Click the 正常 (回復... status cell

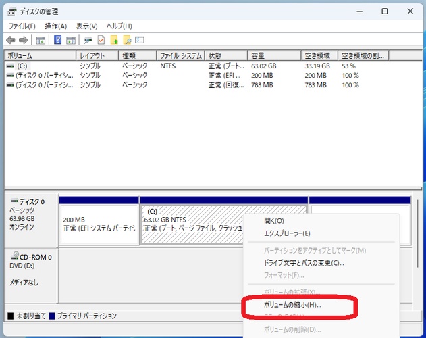pyautogui.click(x=226, y=85)
